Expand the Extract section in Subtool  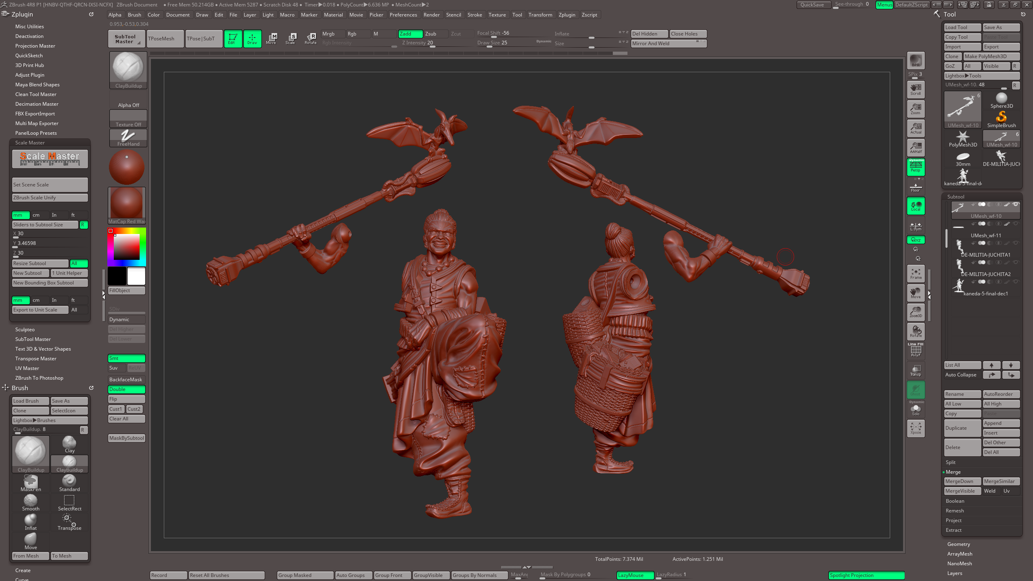click(x=954, y=530)
